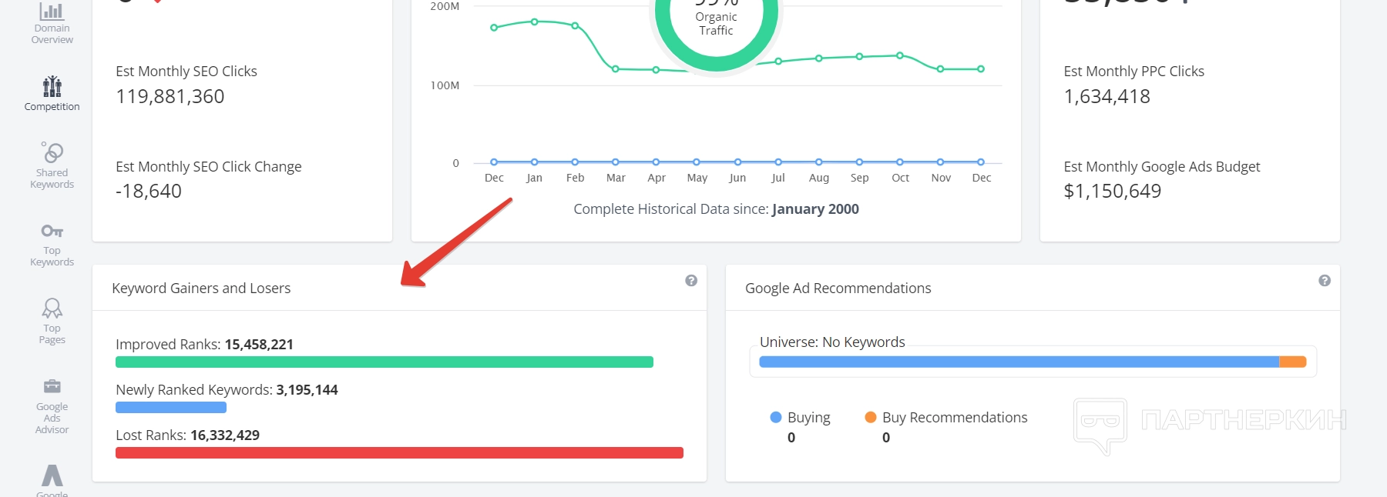Click the orange segment of the Universe bar
1387x497 pixels.
1292,362
